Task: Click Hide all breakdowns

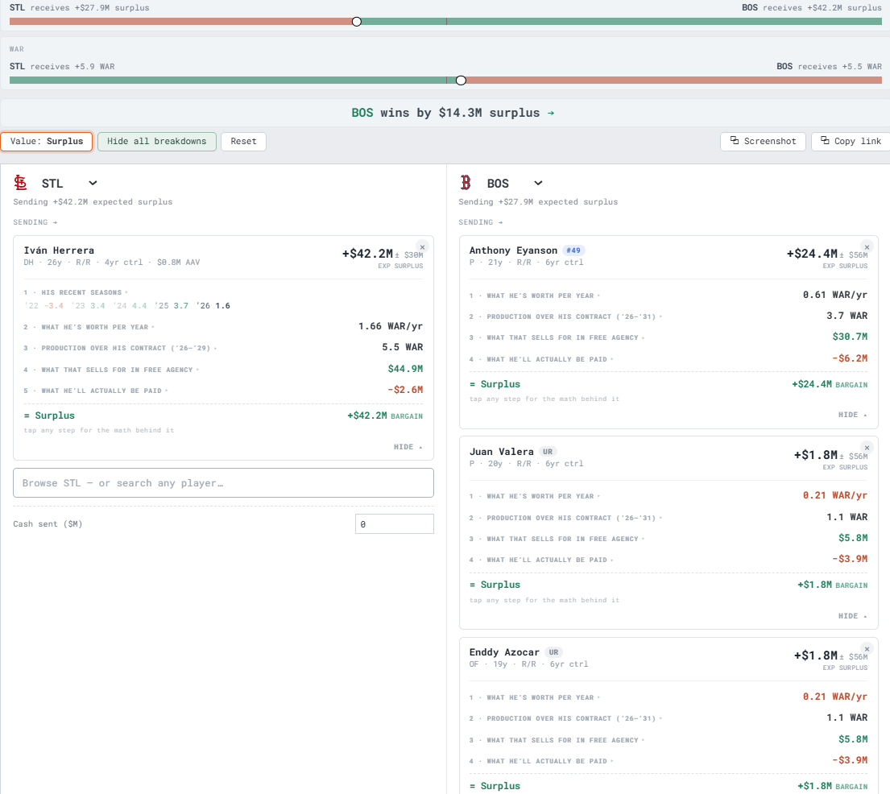Action: click(x=157, y=141)
